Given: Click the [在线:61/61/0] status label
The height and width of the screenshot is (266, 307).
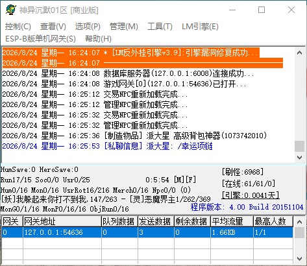Looking at the screenshot, I should pos(249,184).
